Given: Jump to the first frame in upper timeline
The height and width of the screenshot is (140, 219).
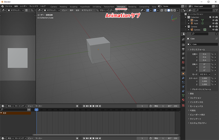Looking at the screenshot, I should (84, 106).
